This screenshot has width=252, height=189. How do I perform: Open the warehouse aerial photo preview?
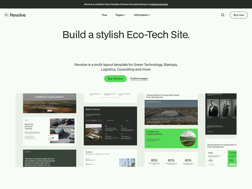coord(171,112)
